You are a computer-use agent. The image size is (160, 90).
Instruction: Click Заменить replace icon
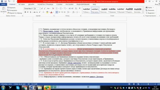(x=150, y=10)
